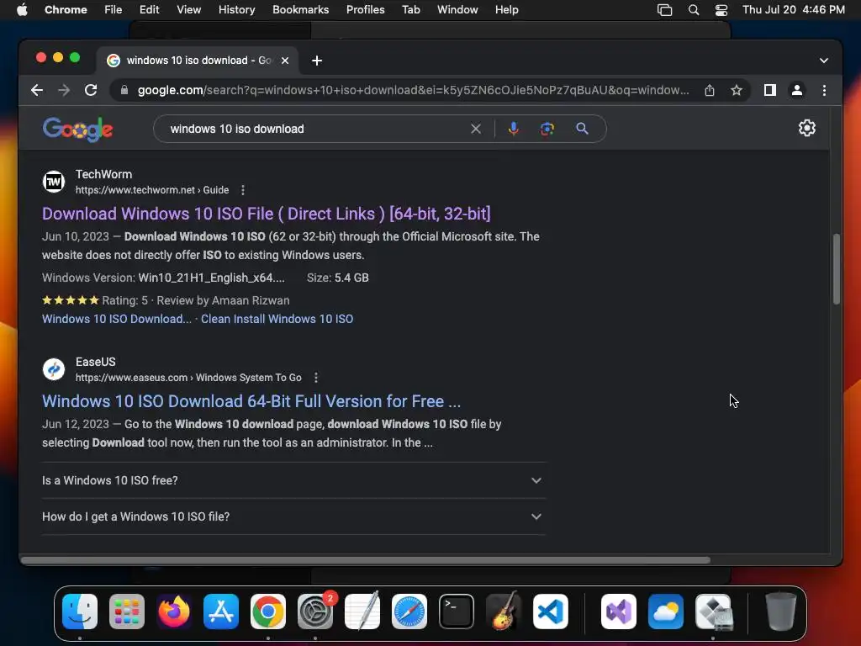This screenshot has width=861, height=646.
Task: Open a new tab with plus button
Action: pos(317,61)
